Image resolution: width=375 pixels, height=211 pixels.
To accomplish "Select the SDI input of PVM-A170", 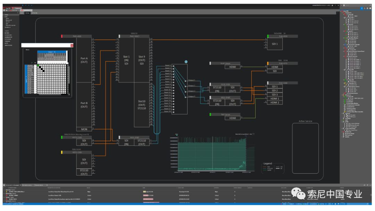I will pos(275,71).
